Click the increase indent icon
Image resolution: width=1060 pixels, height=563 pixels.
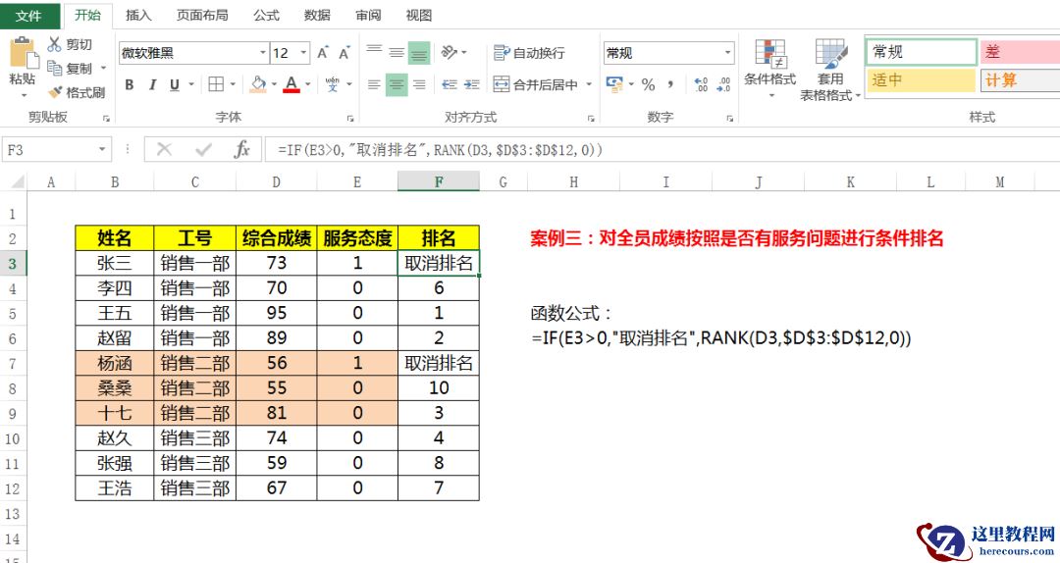point(472,84)
